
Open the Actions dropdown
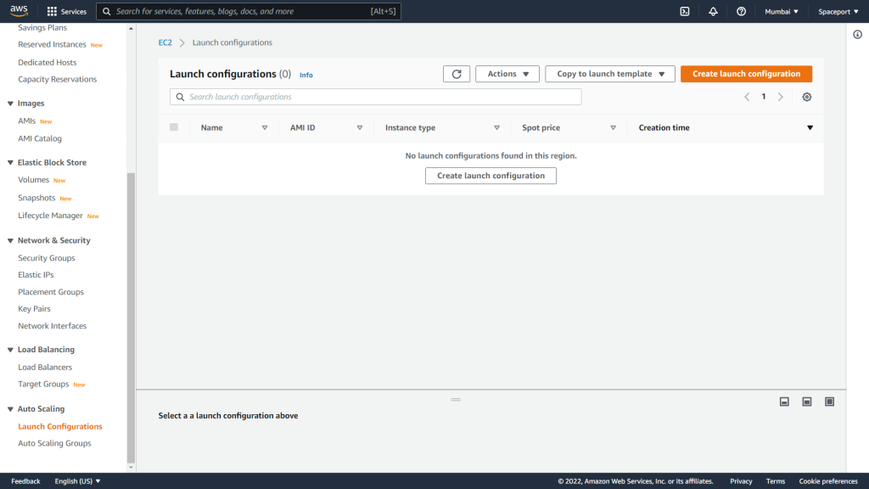coord(507,74)
